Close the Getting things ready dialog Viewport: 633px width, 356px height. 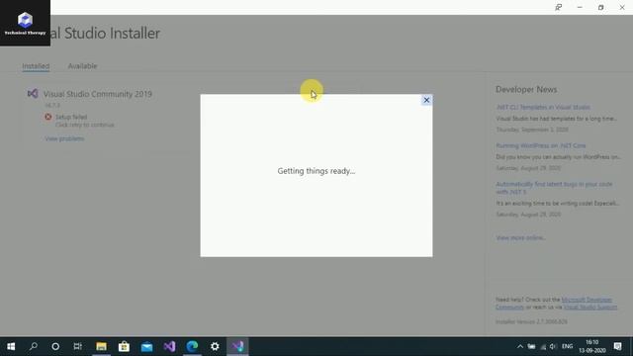(x=426, y=100)
